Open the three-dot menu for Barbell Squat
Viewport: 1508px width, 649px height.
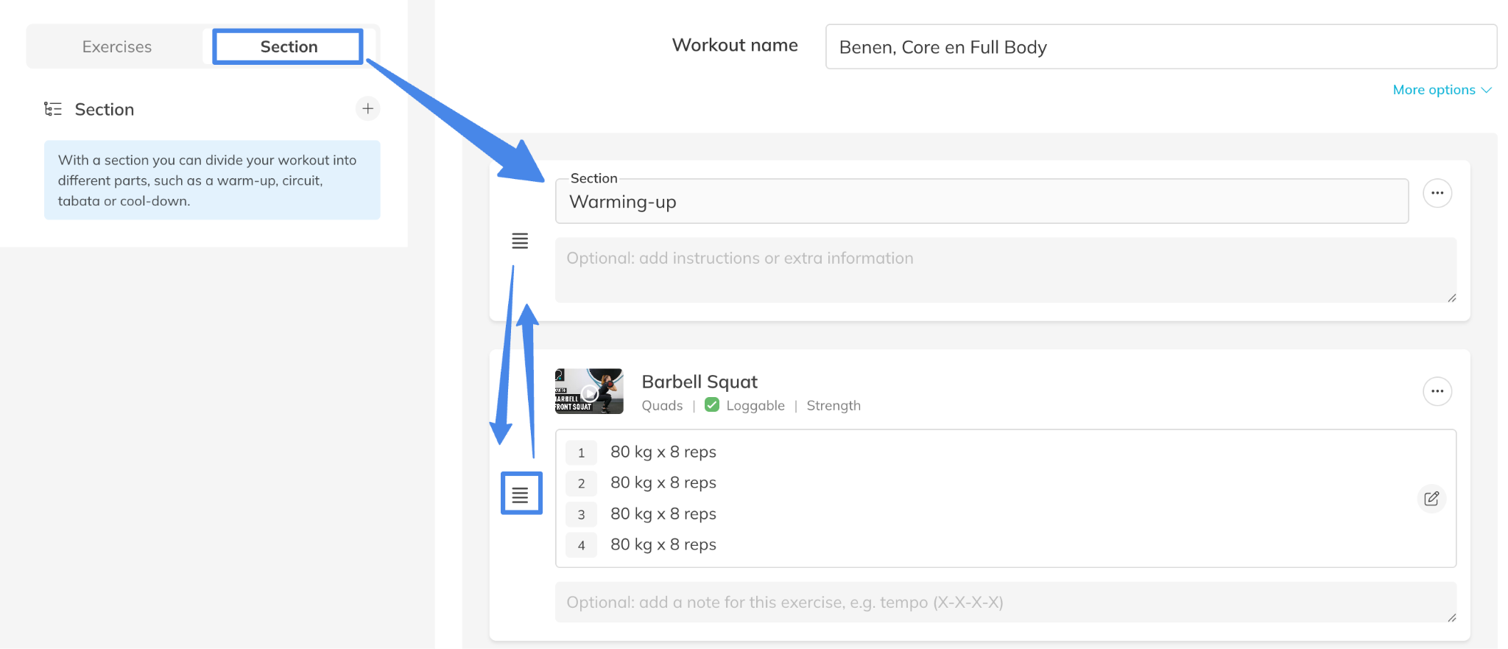tap(1437, 391)
